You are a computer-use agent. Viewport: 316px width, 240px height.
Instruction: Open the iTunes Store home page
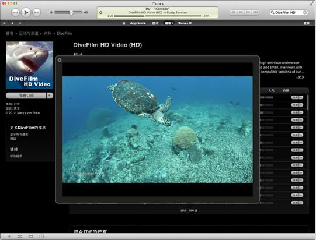(124, 23)
